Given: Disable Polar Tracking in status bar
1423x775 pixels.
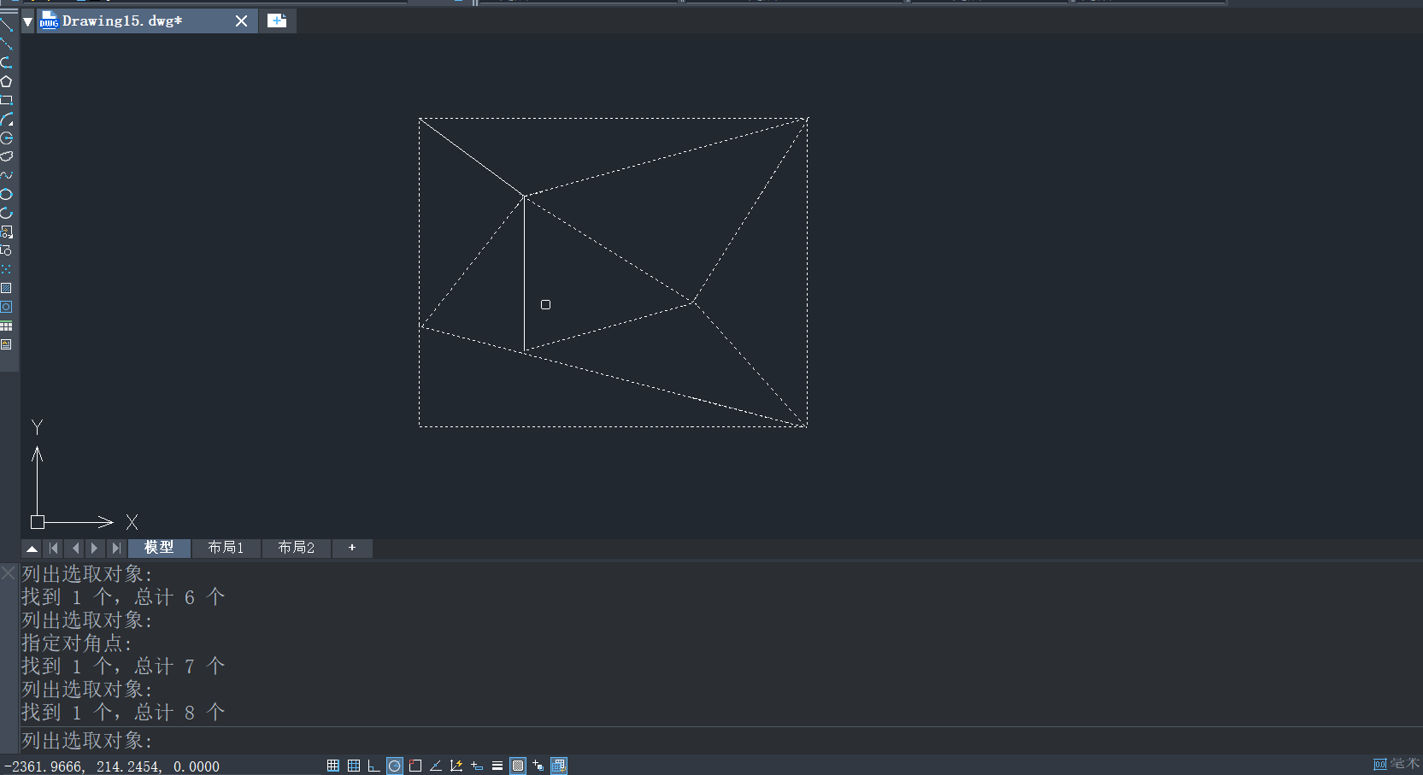Looking at the screenshot, I should pos(395,766).
